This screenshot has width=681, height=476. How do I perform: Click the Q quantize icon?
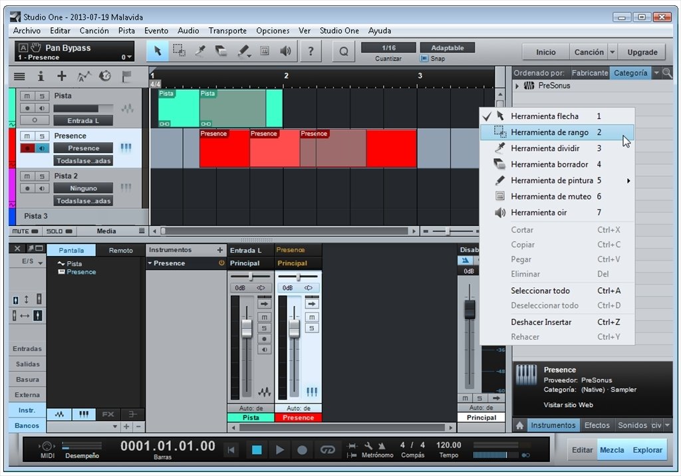(x=344, y=51)
